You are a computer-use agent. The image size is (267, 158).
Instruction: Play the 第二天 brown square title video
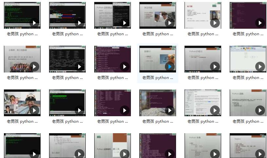[x=125, y=154]
